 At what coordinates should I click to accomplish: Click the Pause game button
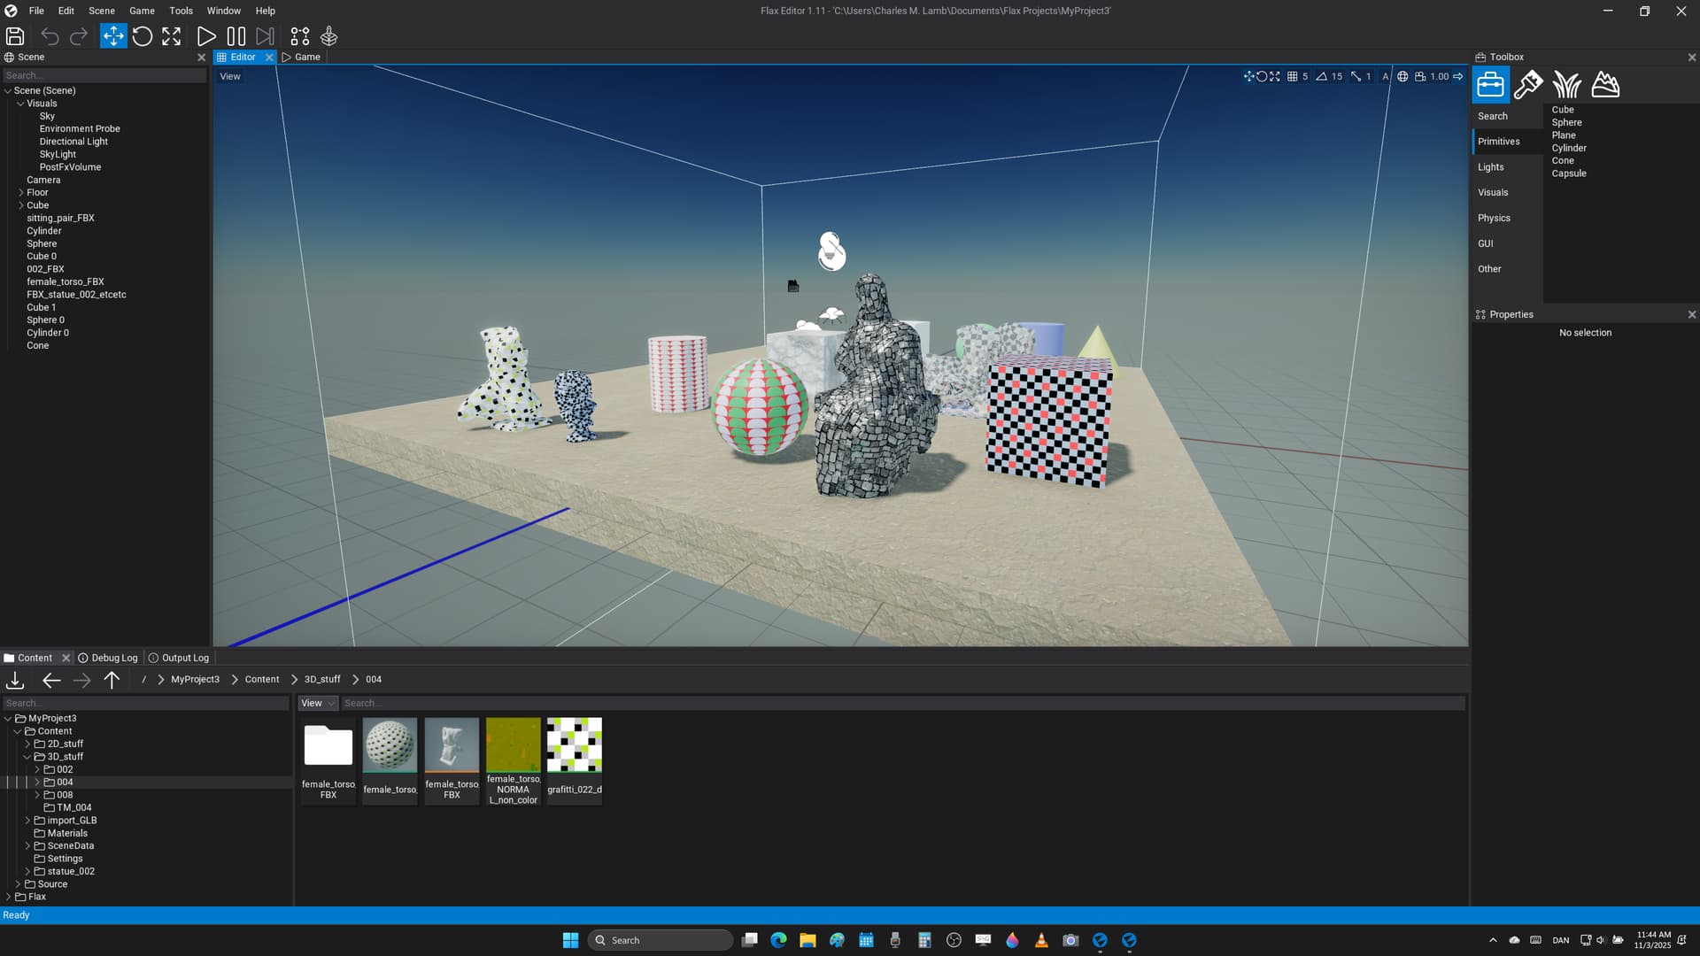pos(236,36)
